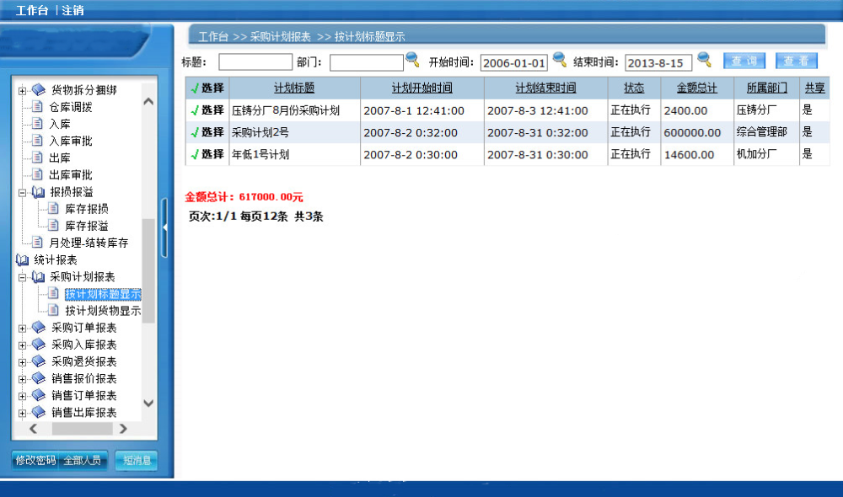The height and width of the screenshot is (497, 843).
Task: Click the document icon beside 库存报损
Action: click(x=53, y=208)
